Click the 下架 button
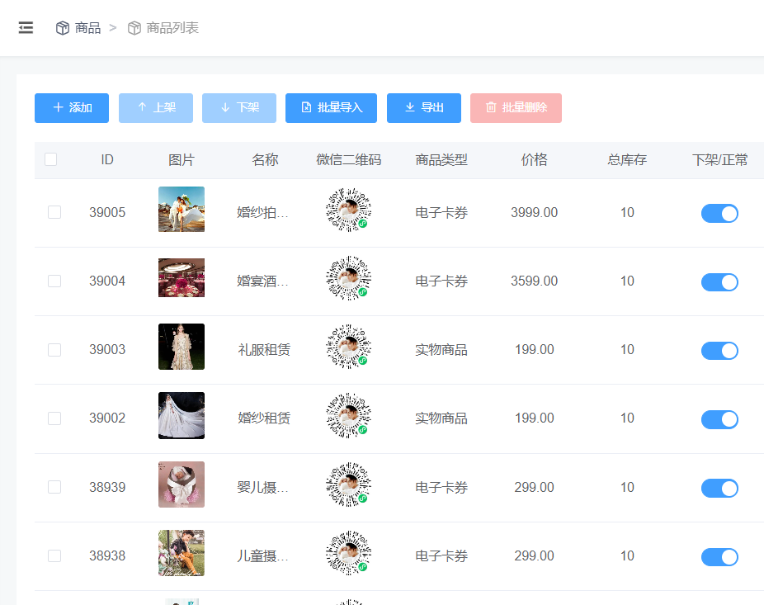The width and height of the screenshot is (764, 605). pos(239,108)
